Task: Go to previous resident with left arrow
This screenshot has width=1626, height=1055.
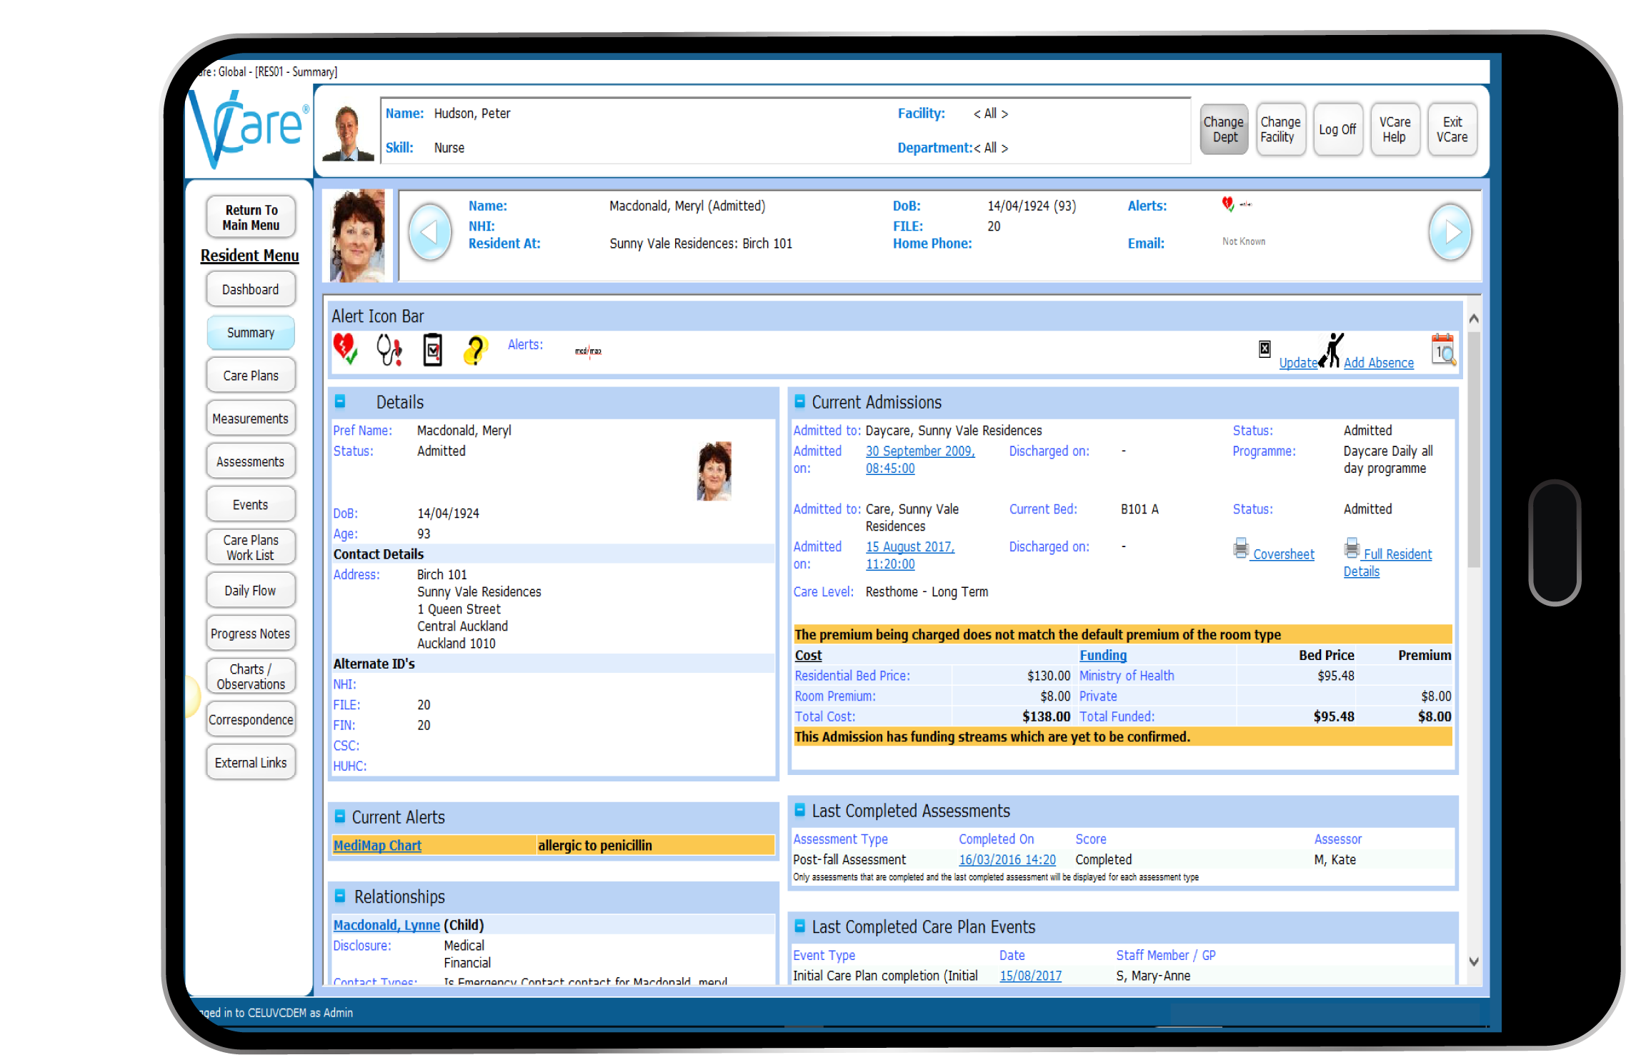Action: coord(429,232)
